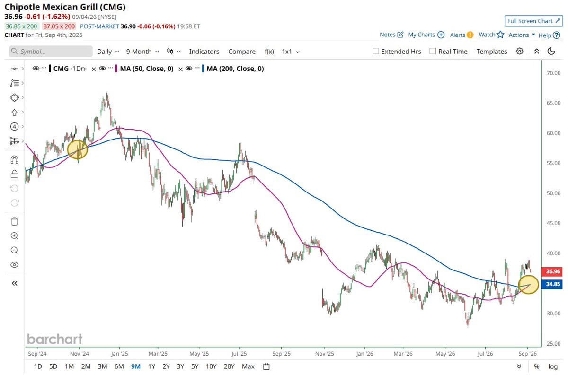Image resolution: width=568 pixels, height=375 pixels.
Task: Select the Max time range
Action: (248, 366)
